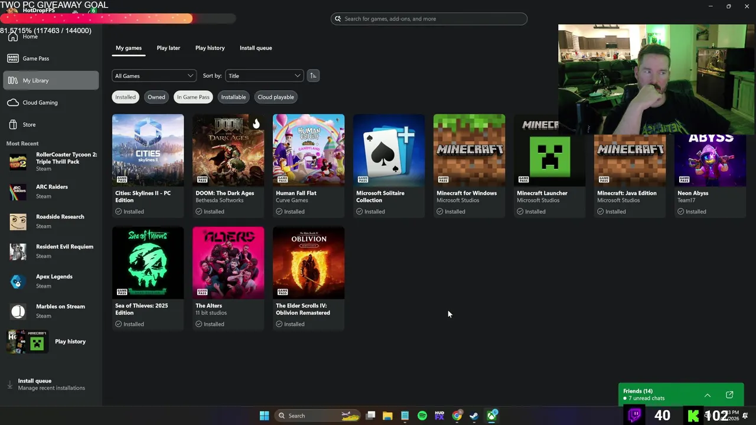
Task: Click the Windows taskbar Search box
Action: (x=318, y=416)
